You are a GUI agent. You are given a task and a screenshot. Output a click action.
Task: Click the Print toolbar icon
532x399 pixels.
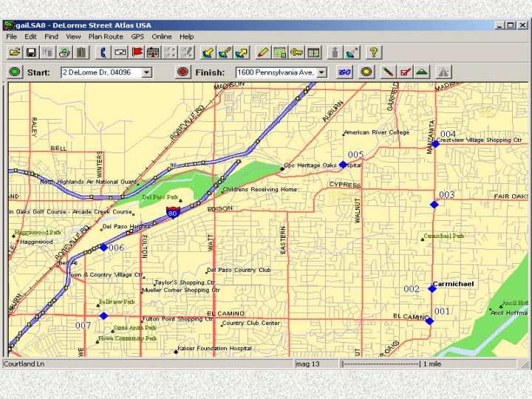[x=64, y=52]
